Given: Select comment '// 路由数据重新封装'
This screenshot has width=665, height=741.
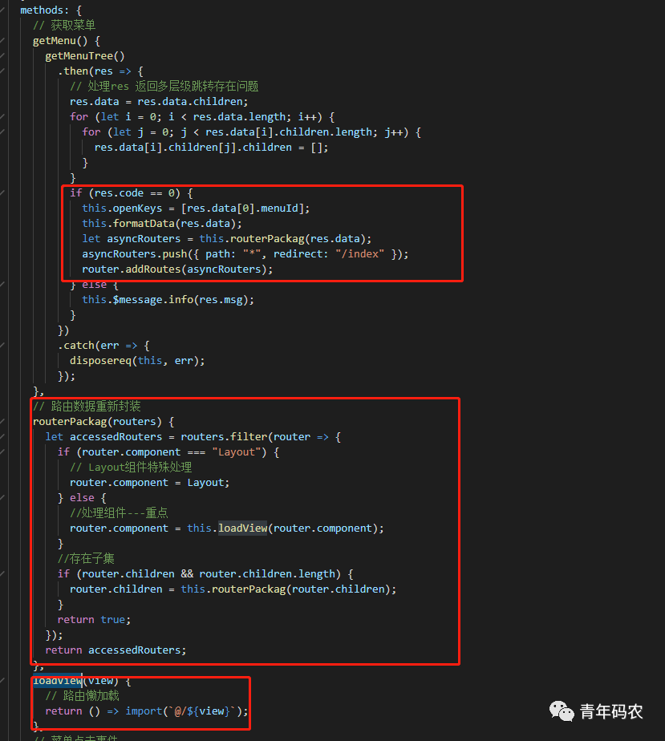Looking at the screenshot, I should click(x=87, y=406).
